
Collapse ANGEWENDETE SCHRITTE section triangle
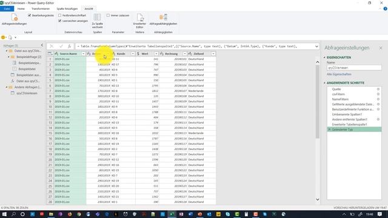tap(324, 83)
